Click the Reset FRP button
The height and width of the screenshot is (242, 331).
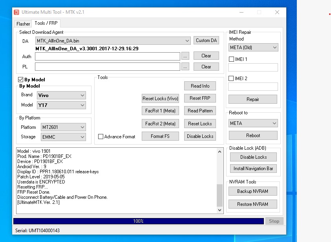coord(200,98)
